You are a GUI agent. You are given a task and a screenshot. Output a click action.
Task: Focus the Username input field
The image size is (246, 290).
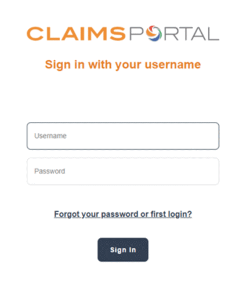click(x=123, y=136)
